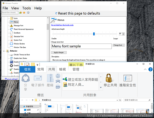The height and width of the screenshot is (118, 154).
Task: Click the 壓縮 zip icon
Action: tap(50, 78)
